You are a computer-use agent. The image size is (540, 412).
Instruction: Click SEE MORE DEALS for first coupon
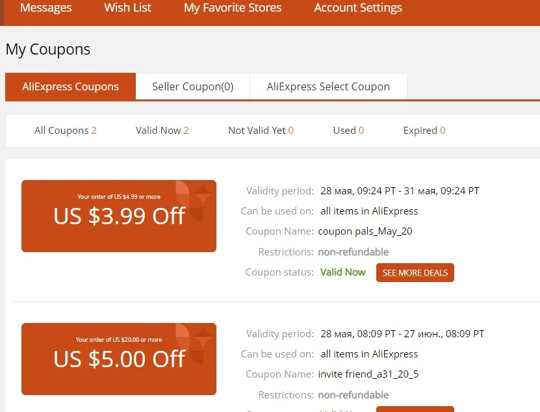[x=415, y=272]
